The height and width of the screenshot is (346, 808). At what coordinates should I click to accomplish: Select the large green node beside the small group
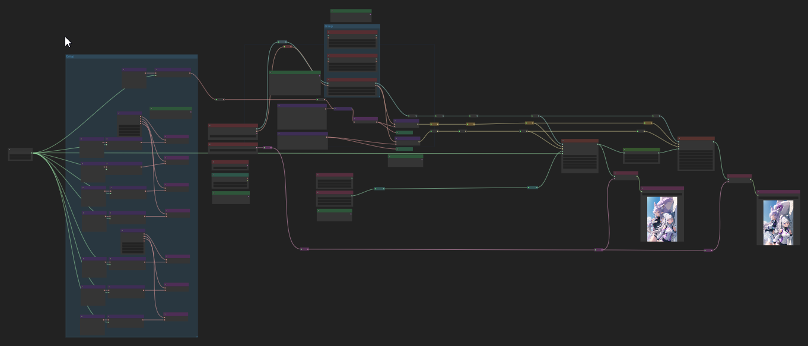coord(295,83)
